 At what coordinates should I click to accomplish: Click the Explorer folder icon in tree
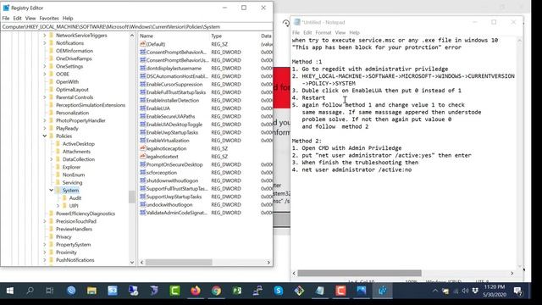[58, 167]
